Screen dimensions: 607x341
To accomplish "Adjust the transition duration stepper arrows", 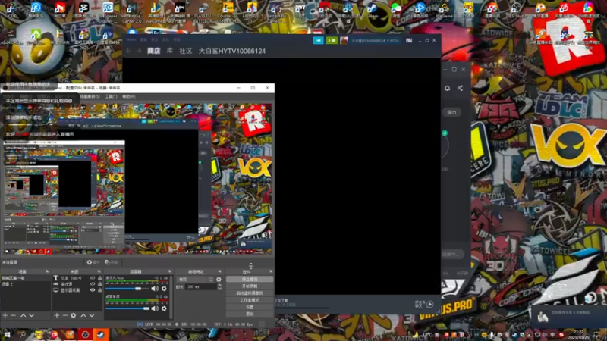I will click(219, 287).
